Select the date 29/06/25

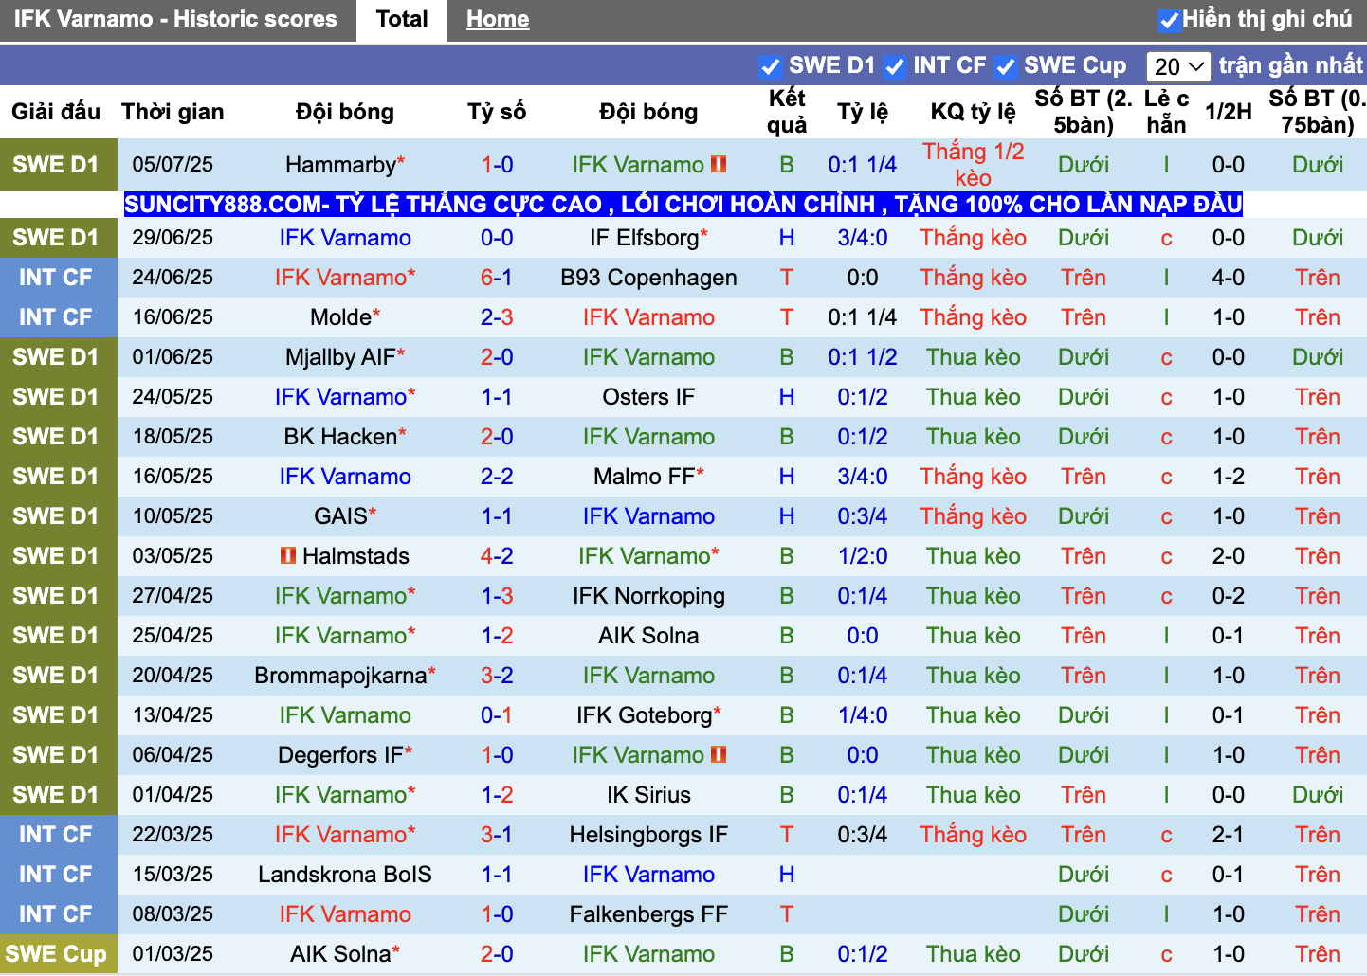173,238
